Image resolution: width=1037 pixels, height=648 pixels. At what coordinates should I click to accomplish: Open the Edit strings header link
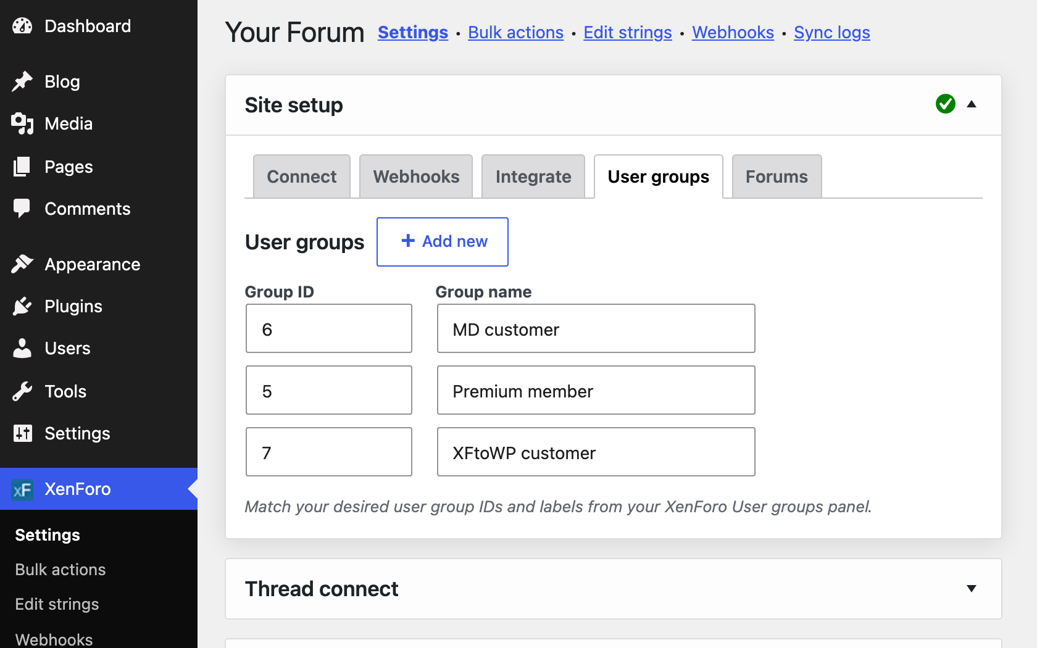coord(628,32)
